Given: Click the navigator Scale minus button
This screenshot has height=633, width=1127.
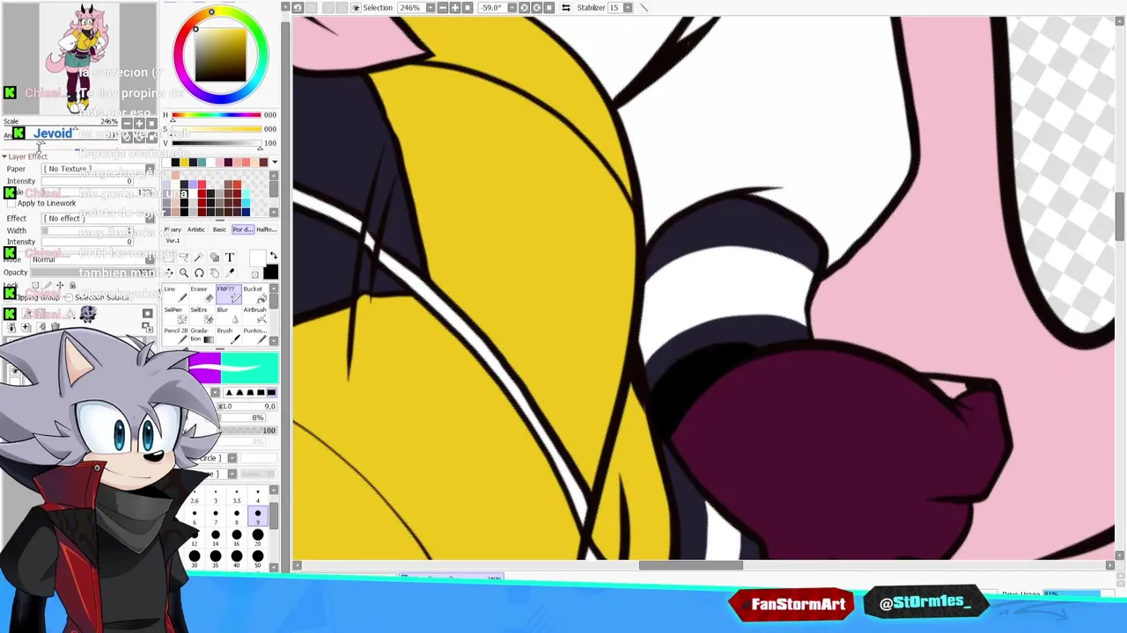Looking at the screenshot, I should tap(127, 124).
